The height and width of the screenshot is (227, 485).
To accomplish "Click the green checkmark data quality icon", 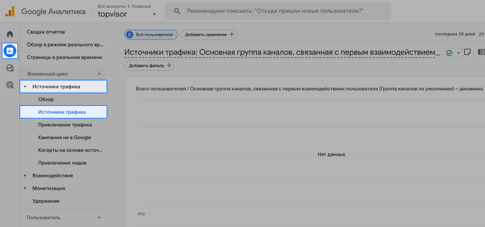I will point(449,53).
